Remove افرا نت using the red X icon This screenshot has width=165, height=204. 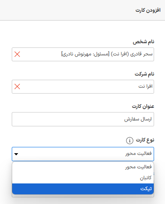tap(17, 86)
